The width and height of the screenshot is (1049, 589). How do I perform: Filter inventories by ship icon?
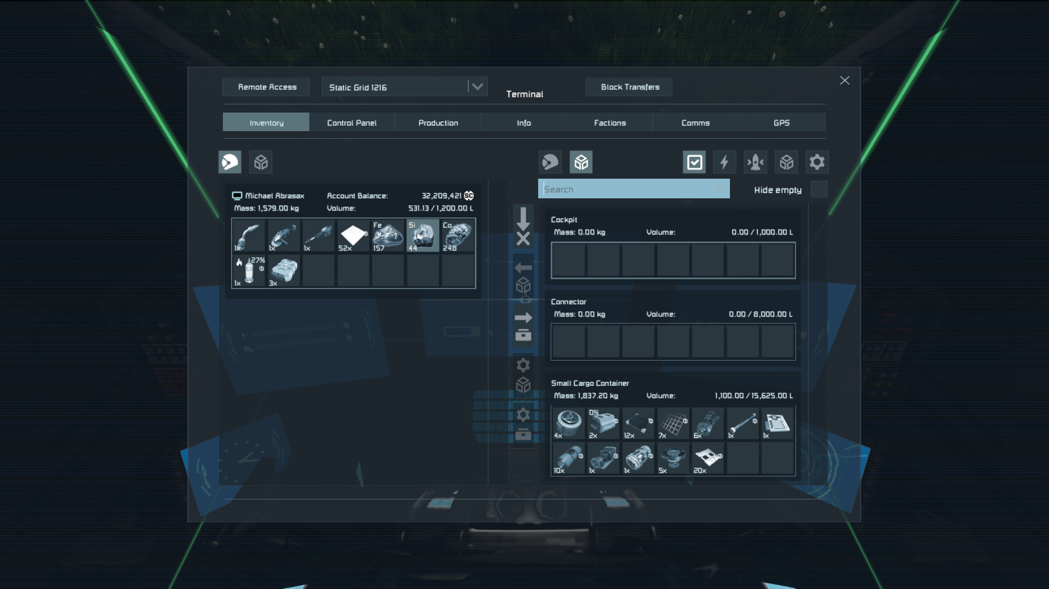click(x=756, y=162)
